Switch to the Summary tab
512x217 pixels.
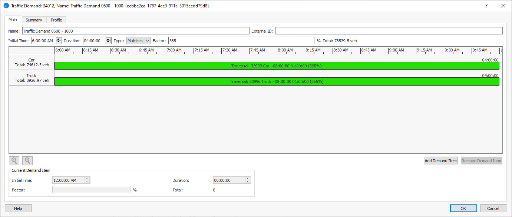(x=34, y=20)
